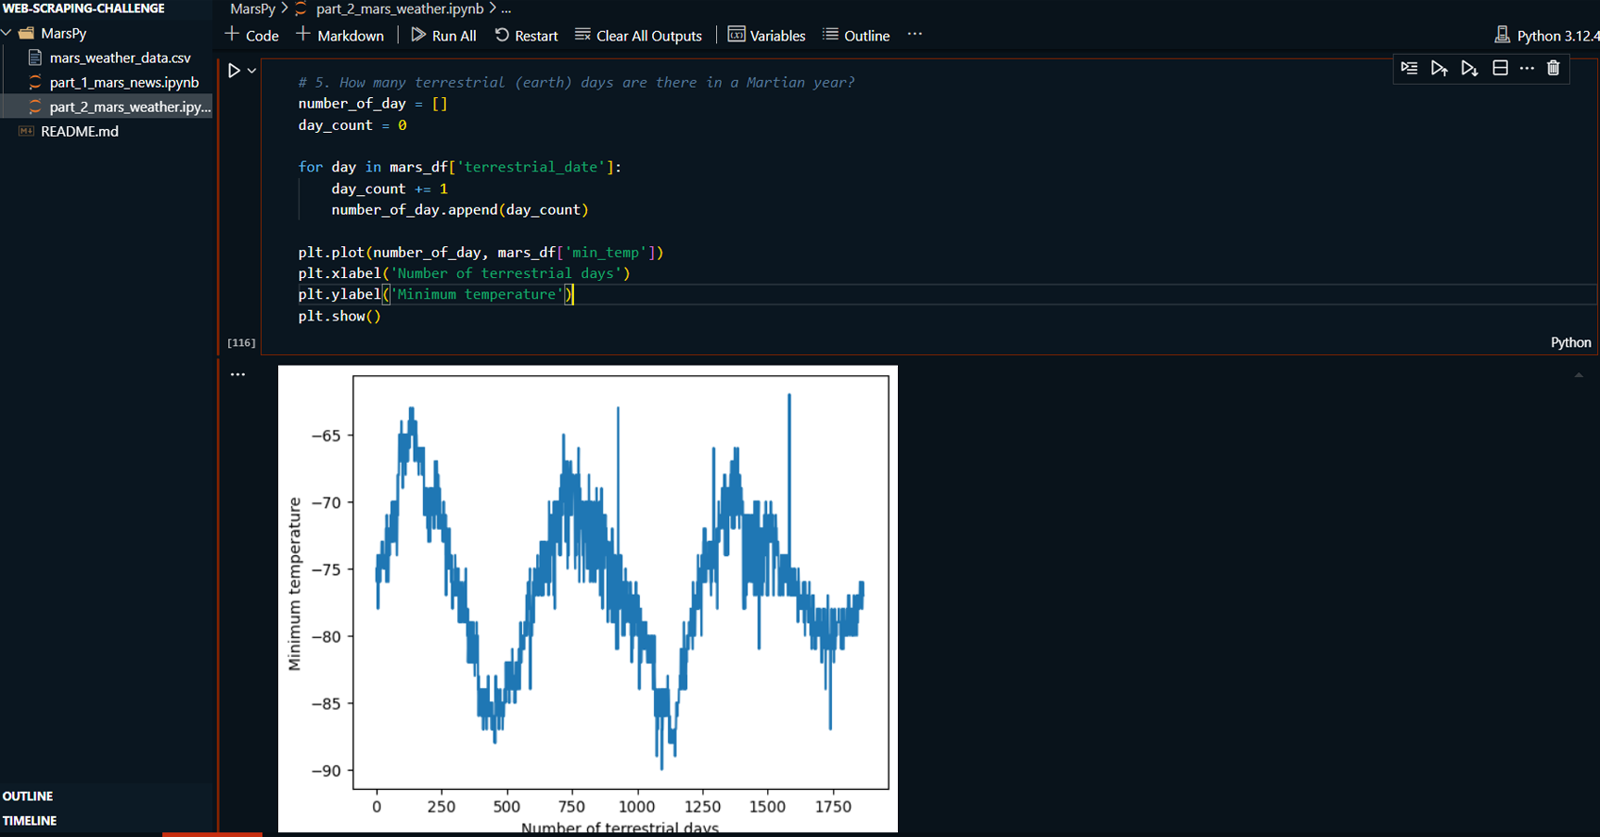Open run options dropdown beside cell run button
Image resolution: width=1600 pixels, height=837 pixels.
pos(252,71)
